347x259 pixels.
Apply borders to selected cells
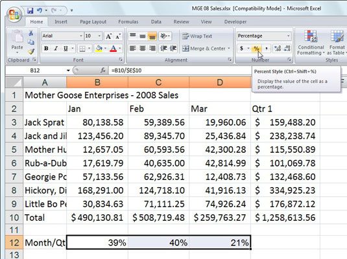pos(82,49)
